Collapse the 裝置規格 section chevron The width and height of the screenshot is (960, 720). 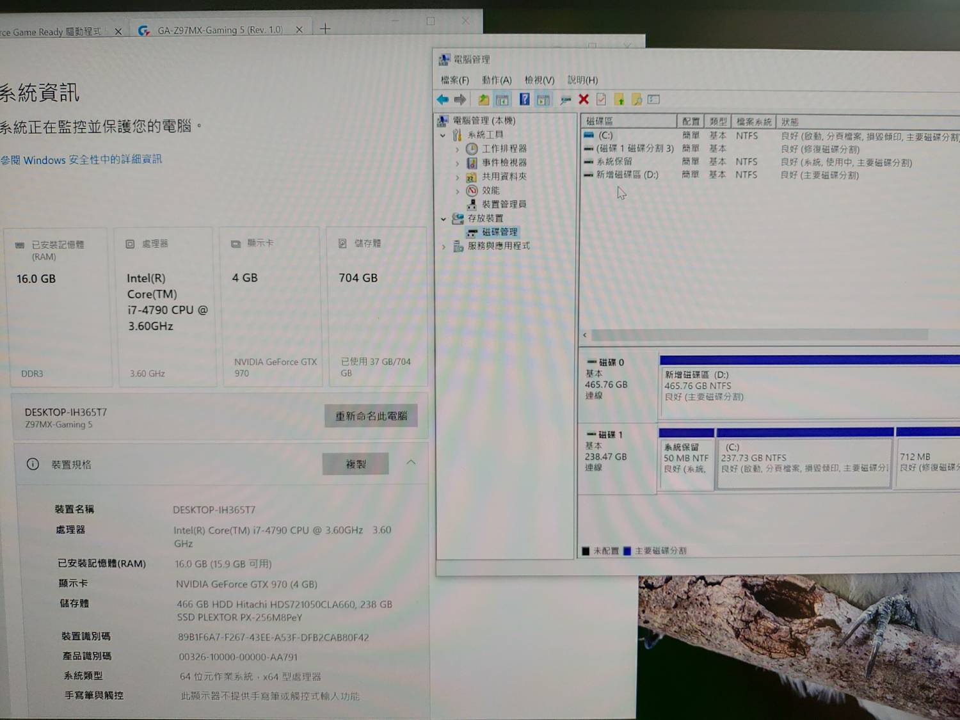[x=411, y=462]
